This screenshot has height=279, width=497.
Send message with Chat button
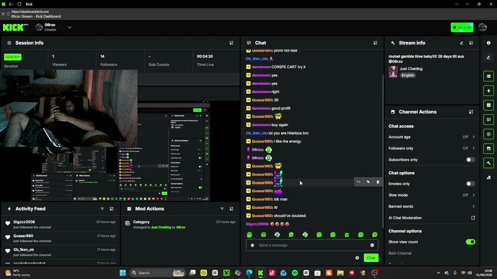pos(371,258)
